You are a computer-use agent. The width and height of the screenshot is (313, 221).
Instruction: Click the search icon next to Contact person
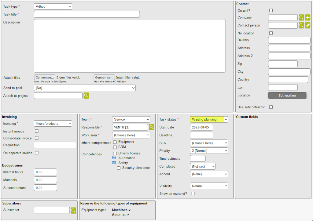(301, 26)
